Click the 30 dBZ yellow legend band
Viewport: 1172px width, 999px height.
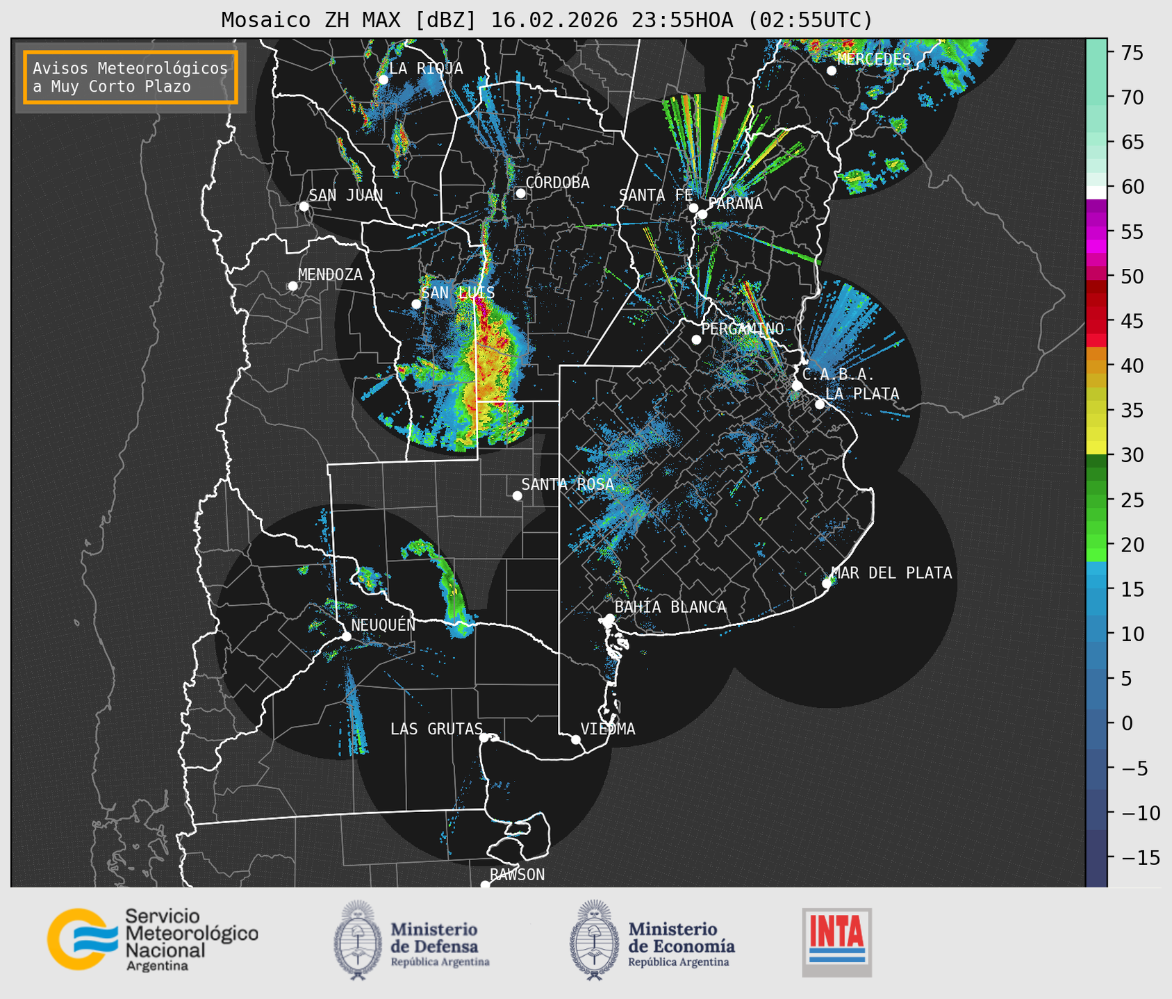click(x=1096, y=449)
